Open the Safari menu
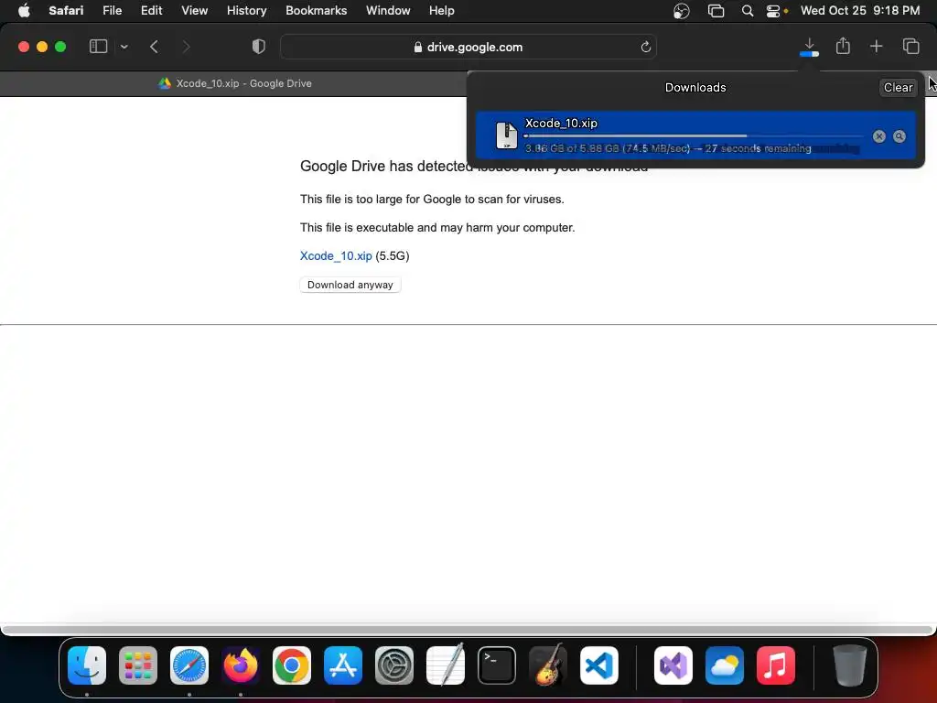 point(66,11)
